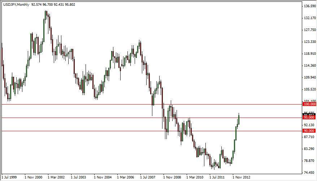
Task: Click the highest candle peak near 2002
Action: tap(46, 15)
